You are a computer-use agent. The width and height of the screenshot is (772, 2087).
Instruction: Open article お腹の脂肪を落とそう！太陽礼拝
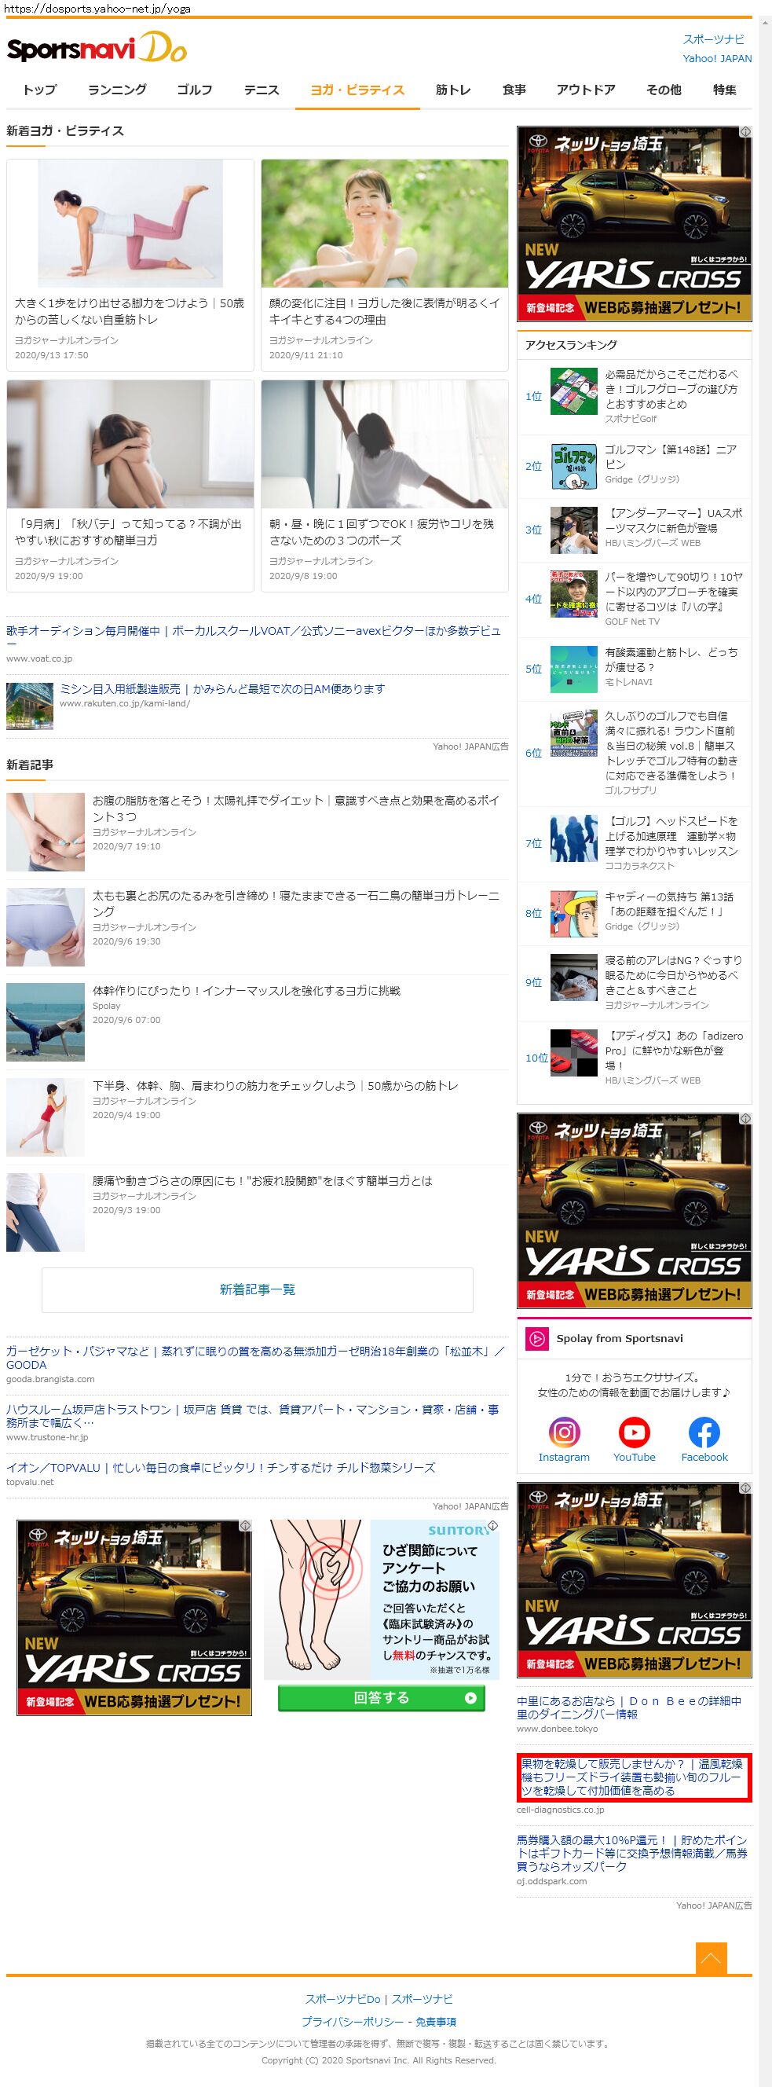tap(295, 809)
